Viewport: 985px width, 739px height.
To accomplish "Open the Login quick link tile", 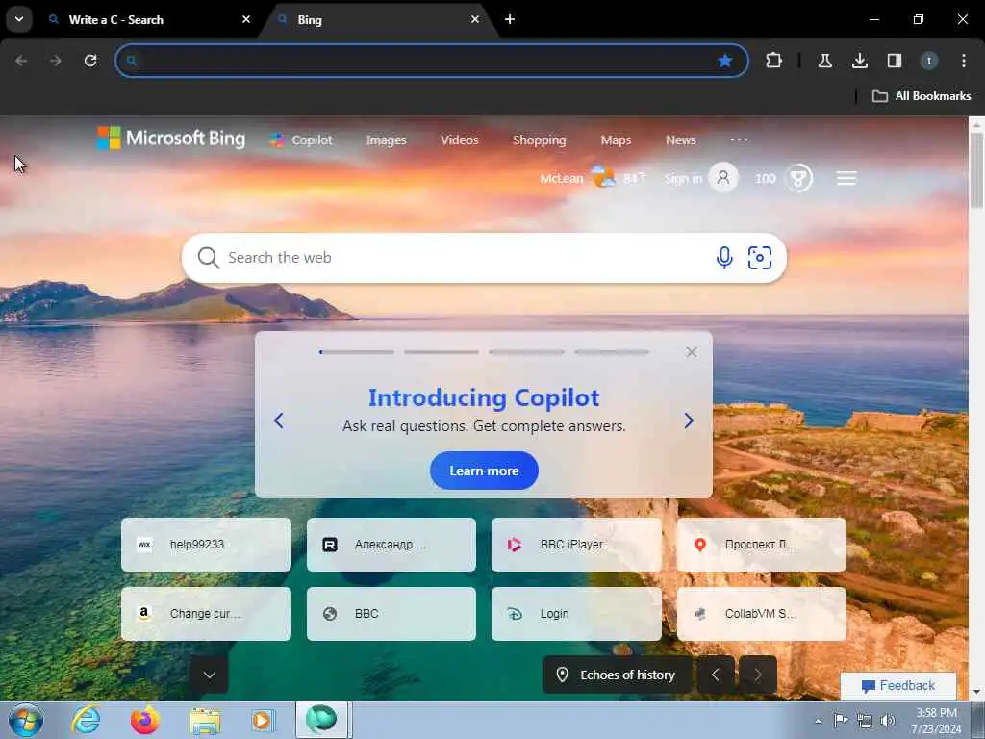I will tap(576, 614).
